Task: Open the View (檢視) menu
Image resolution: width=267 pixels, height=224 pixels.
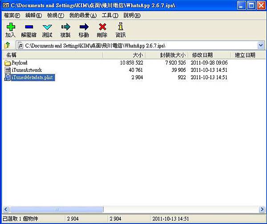Action: [x=56, y=16]
